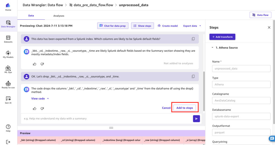Click the data flow file icon in breadcrumb
Viewport: 275px width, 145px height.
point(71,5)
